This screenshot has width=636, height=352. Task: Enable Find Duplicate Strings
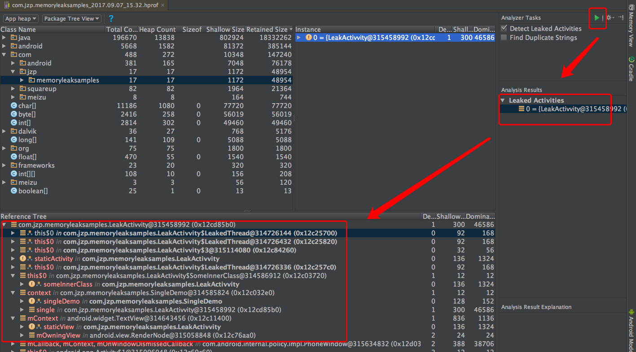coord(503,38)
